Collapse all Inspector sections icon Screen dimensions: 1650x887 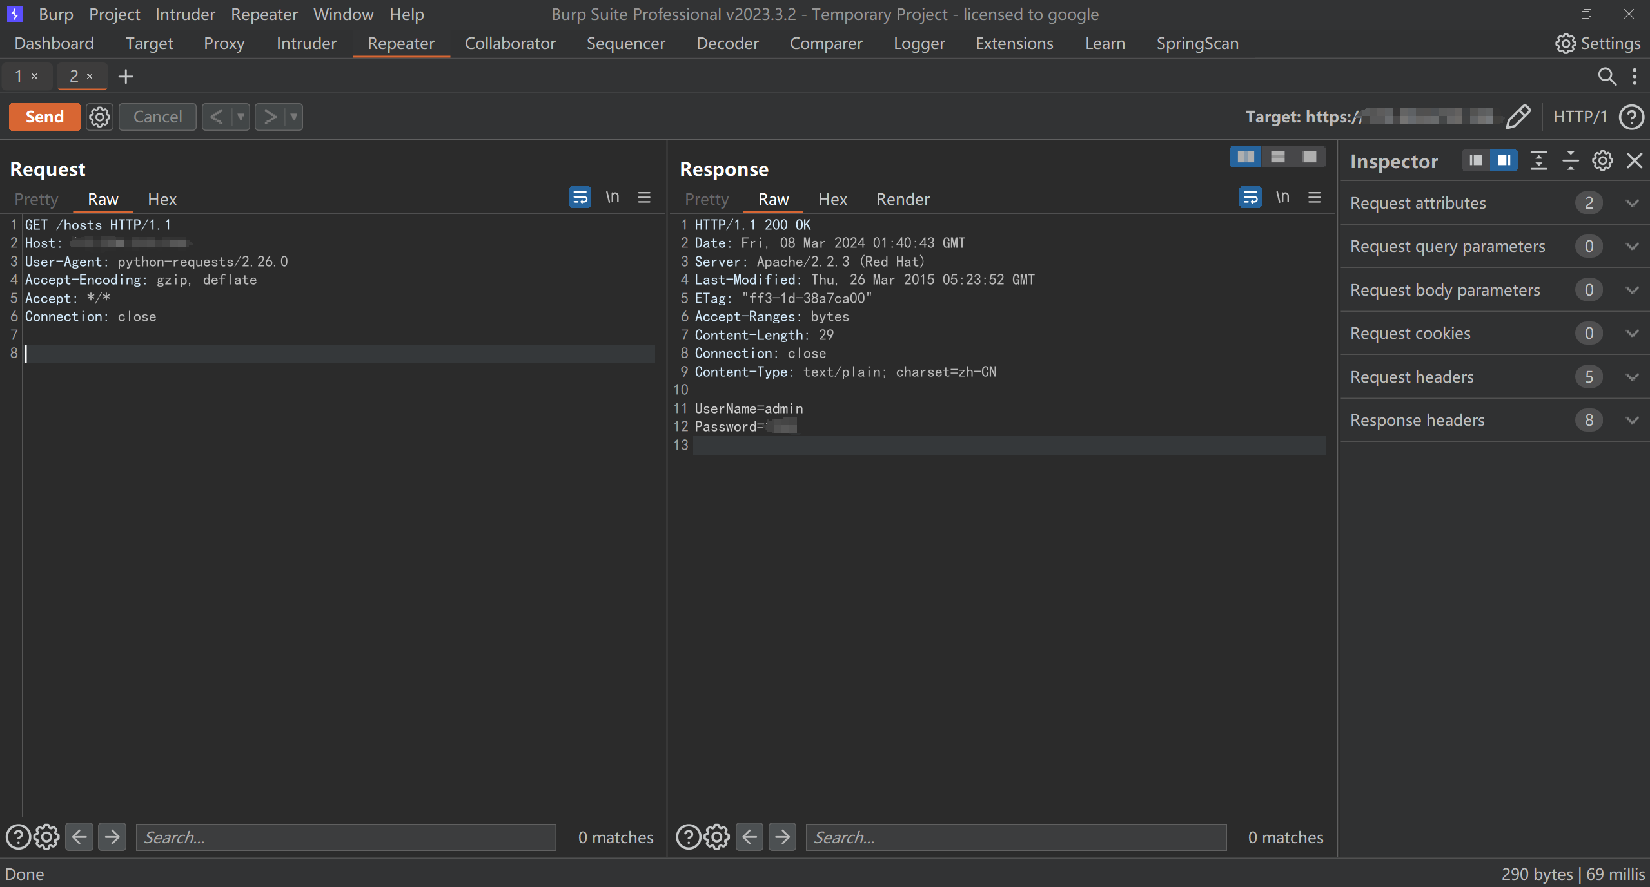point(1571,160)
